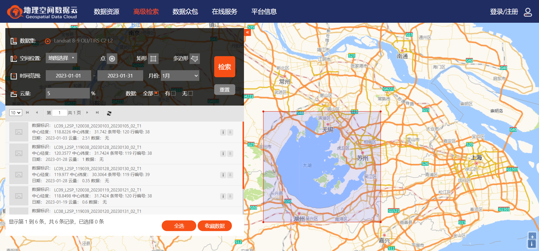539x251 pixels.
Task: Open the page size dropdown showing 10
Action: pyautogui.click(x=16, y=113)
